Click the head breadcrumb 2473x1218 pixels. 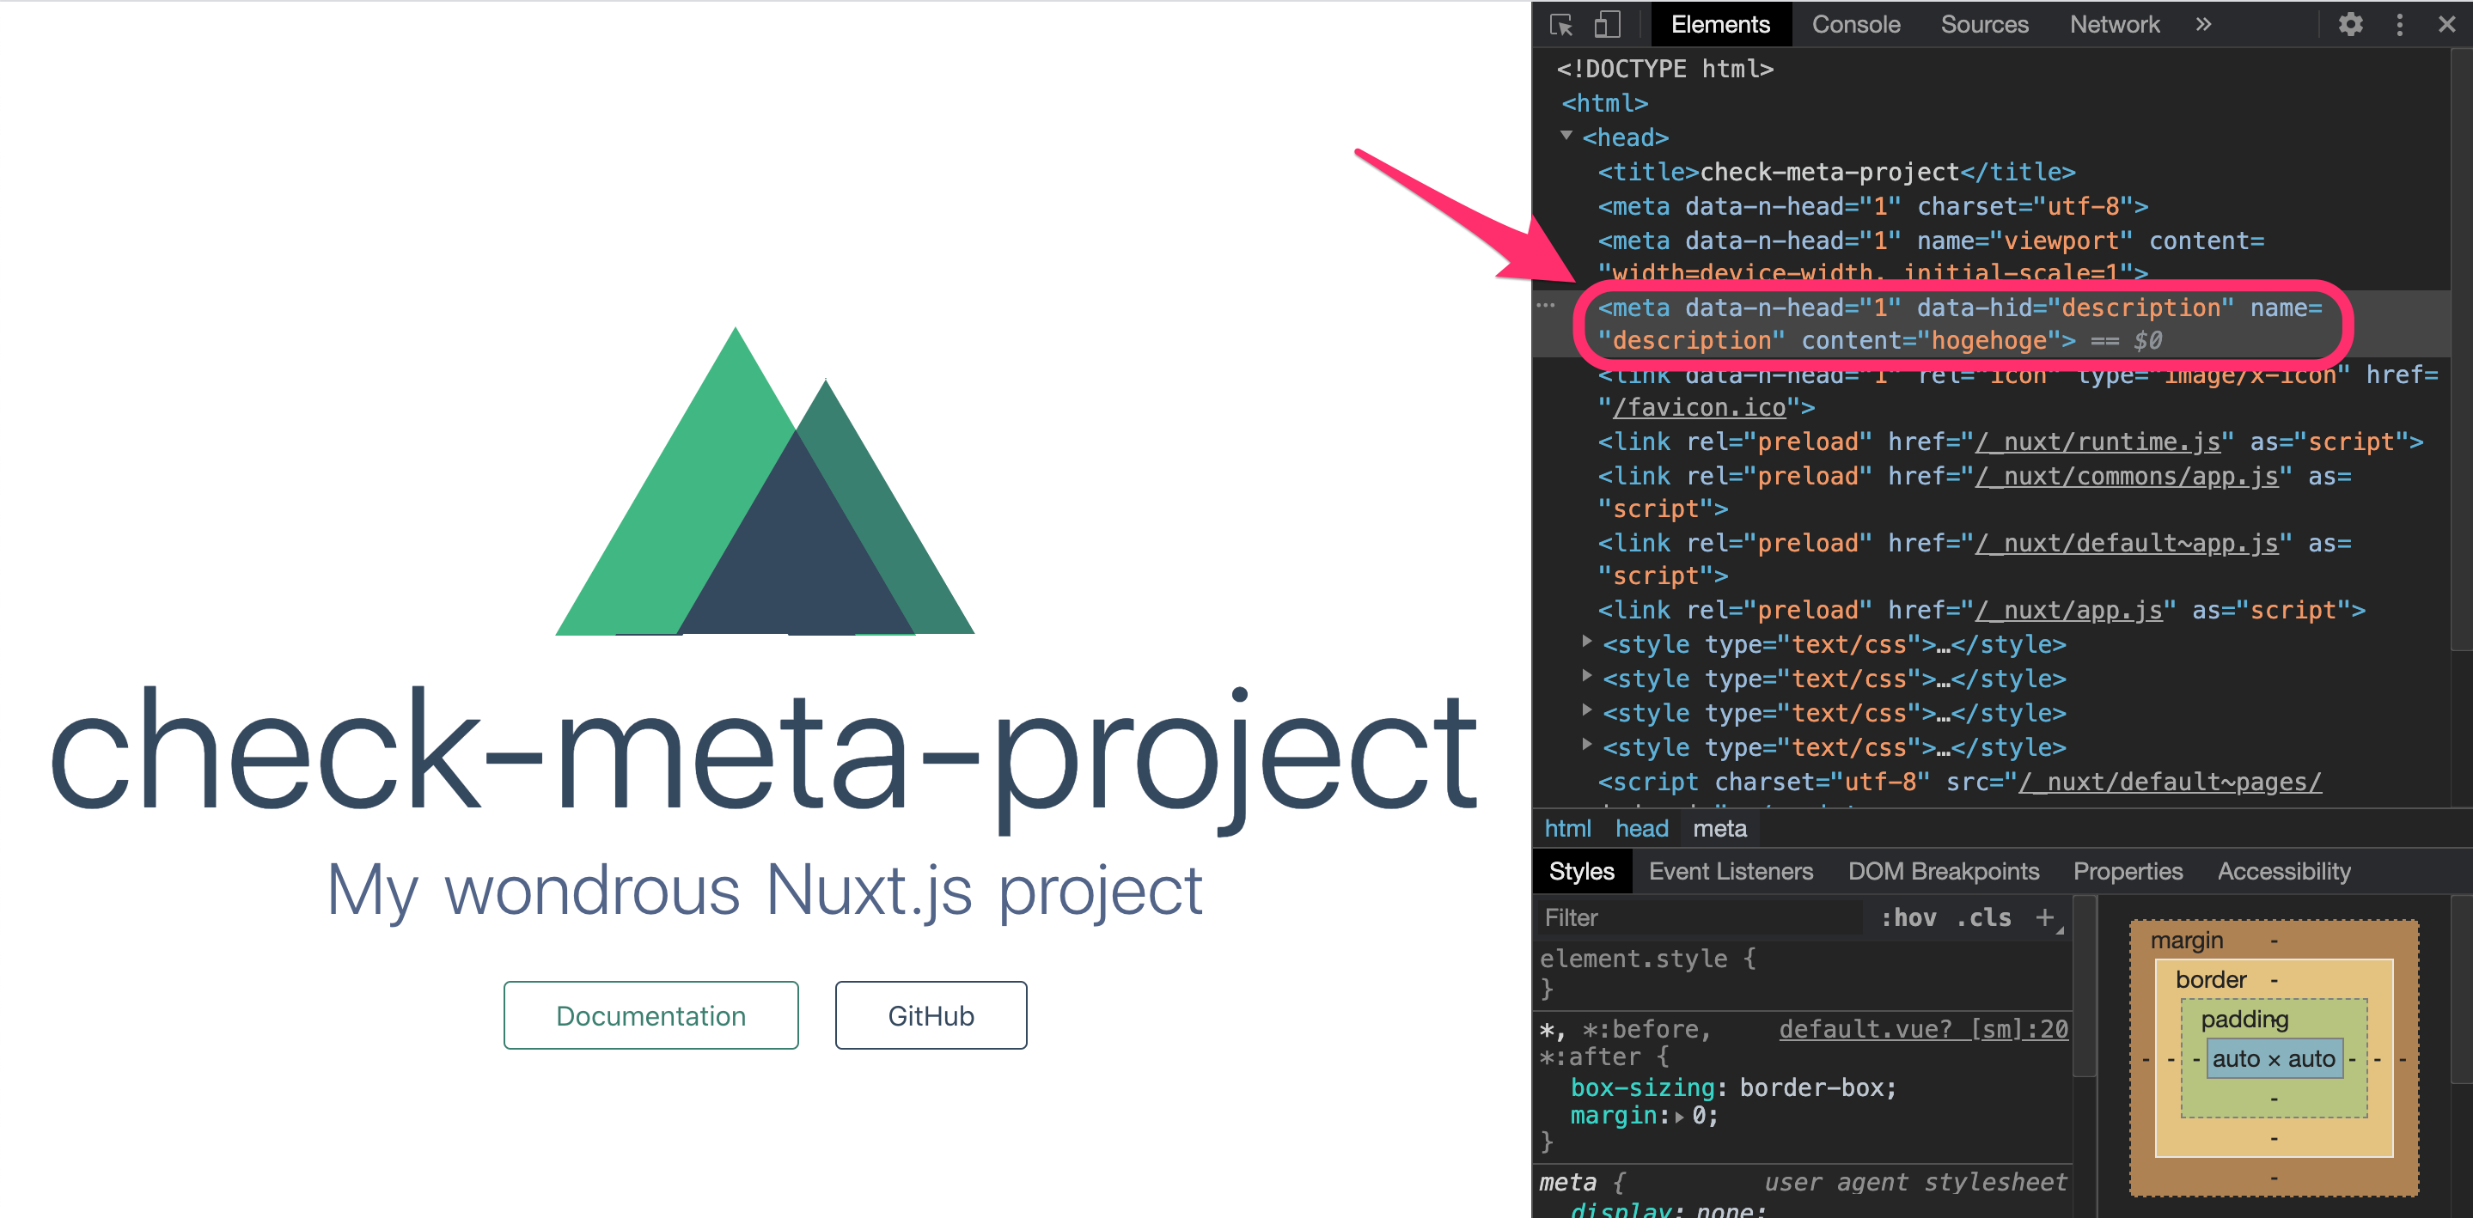point(1640,827)
